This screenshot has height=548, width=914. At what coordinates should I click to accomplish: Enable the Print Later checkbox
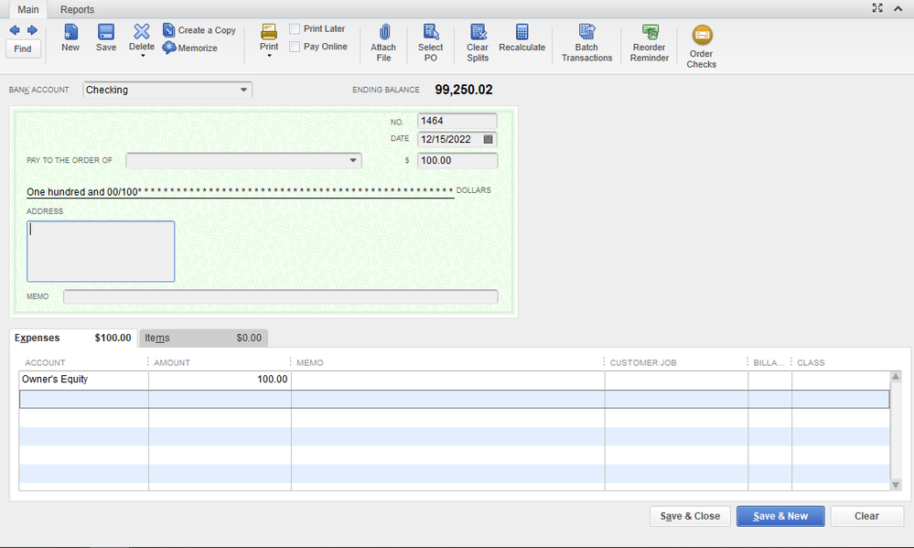295,28
